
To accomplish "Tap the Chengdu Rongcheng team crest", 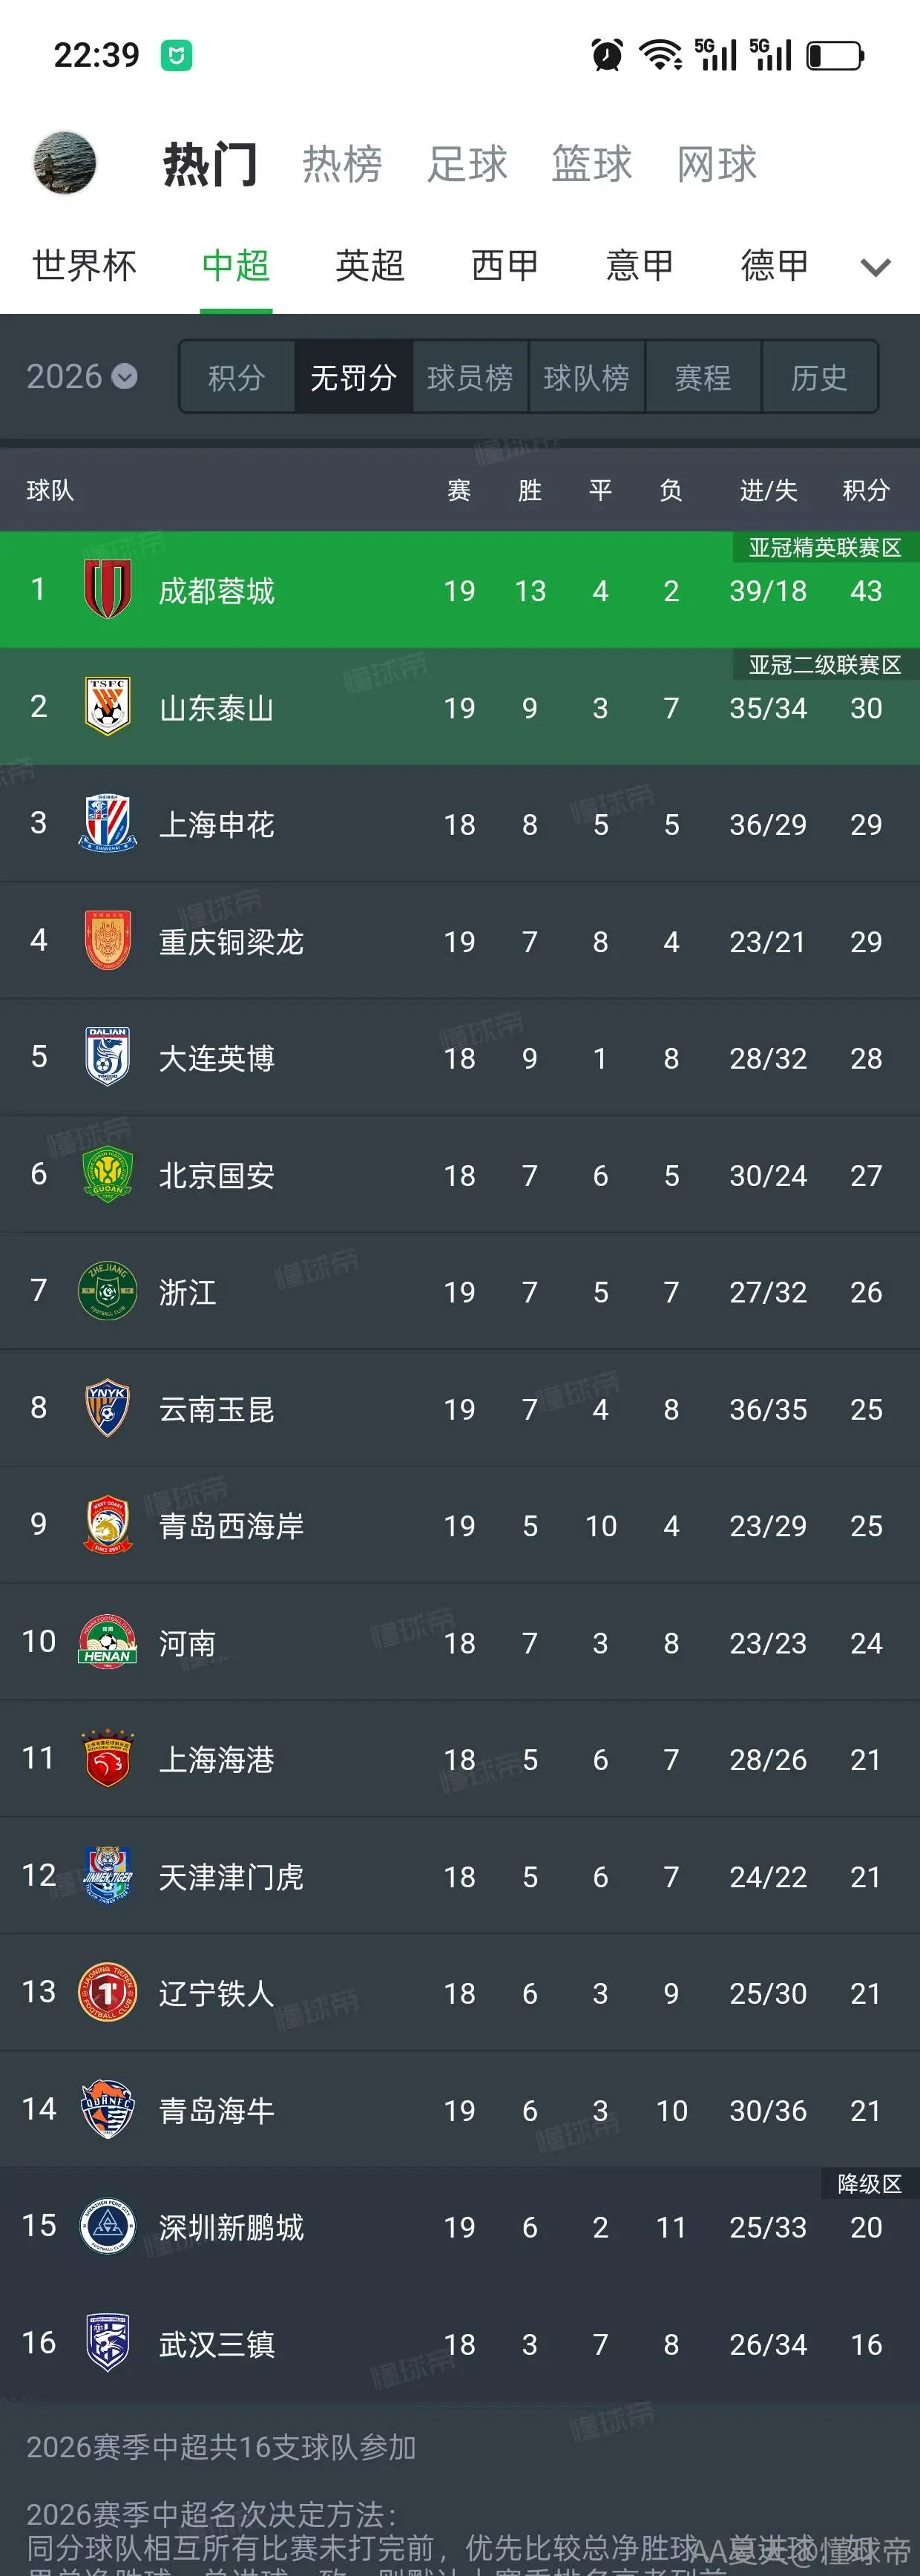I will pyautogui.click(x=107, y=590).
